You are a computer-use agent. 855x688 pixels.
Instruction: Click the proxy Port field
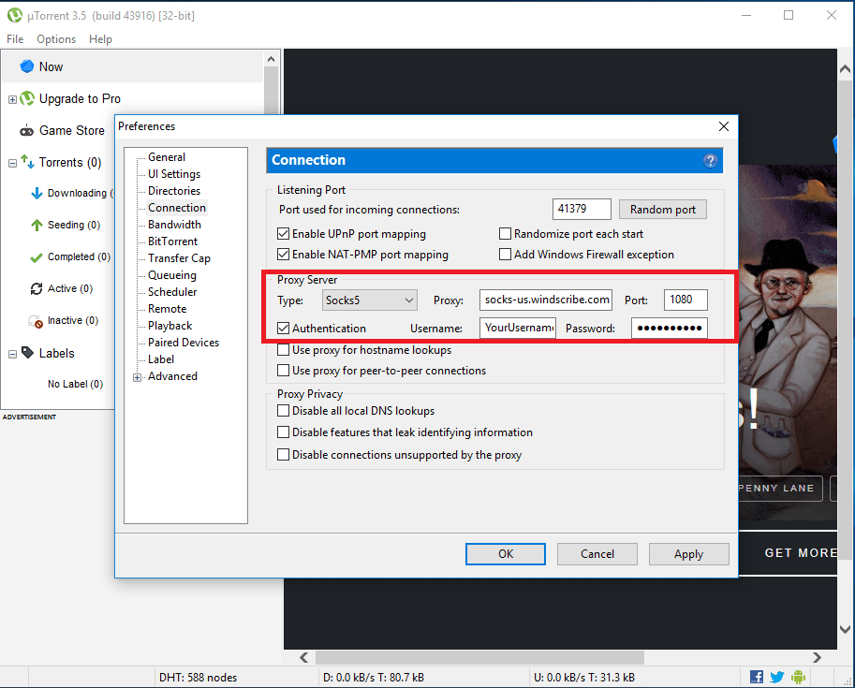[685, 300]
